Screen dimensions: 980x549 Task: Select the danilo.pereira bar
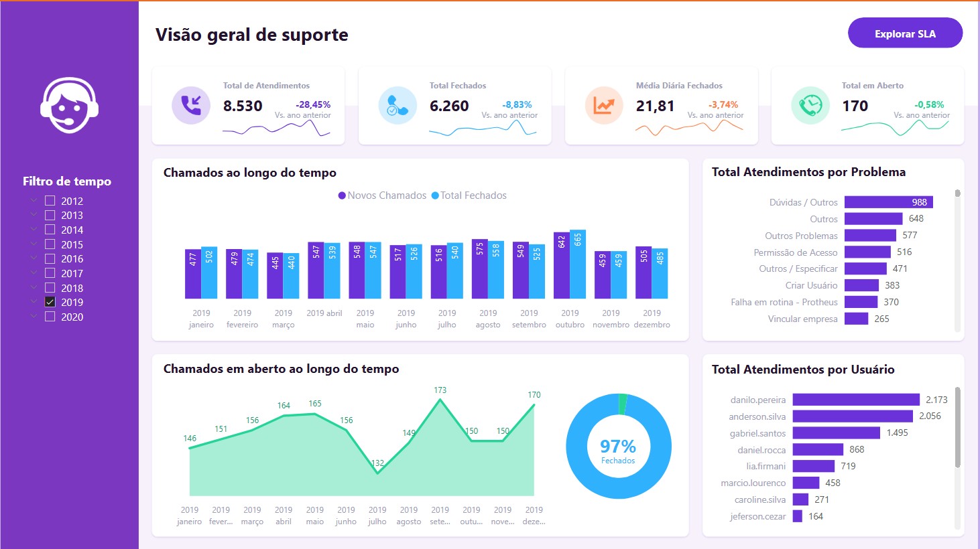(855, 400)
